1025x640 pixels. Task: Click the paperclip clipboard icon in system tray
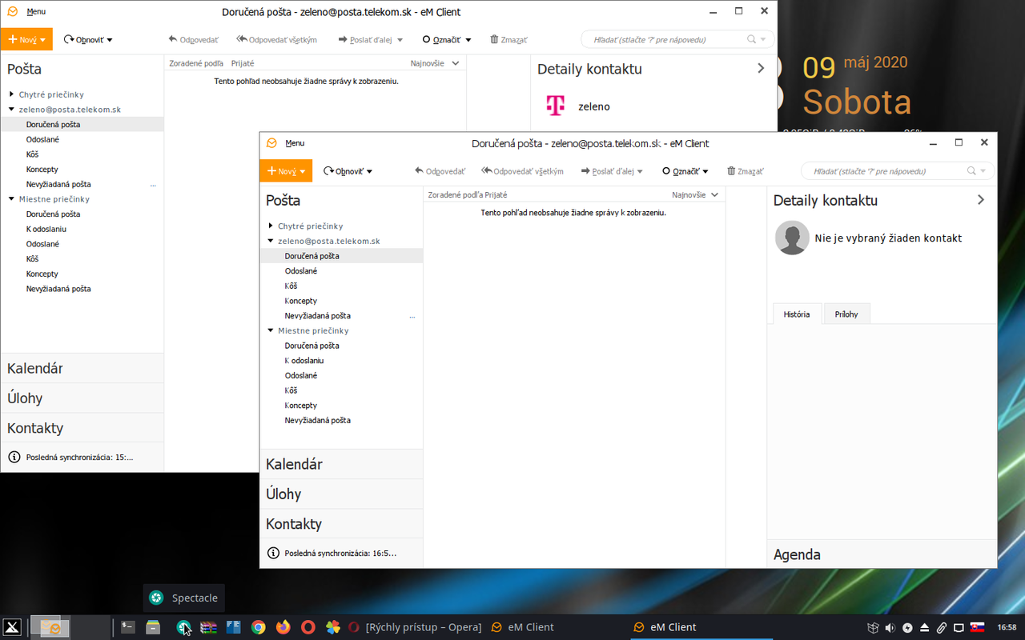(x=942, y=627)
